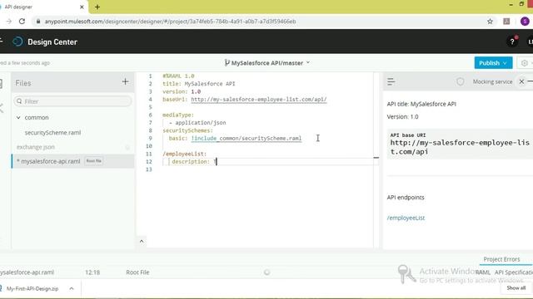533x299 pixels.
Task: Open the Project Errors tab
Action: [x=501, y=259]
